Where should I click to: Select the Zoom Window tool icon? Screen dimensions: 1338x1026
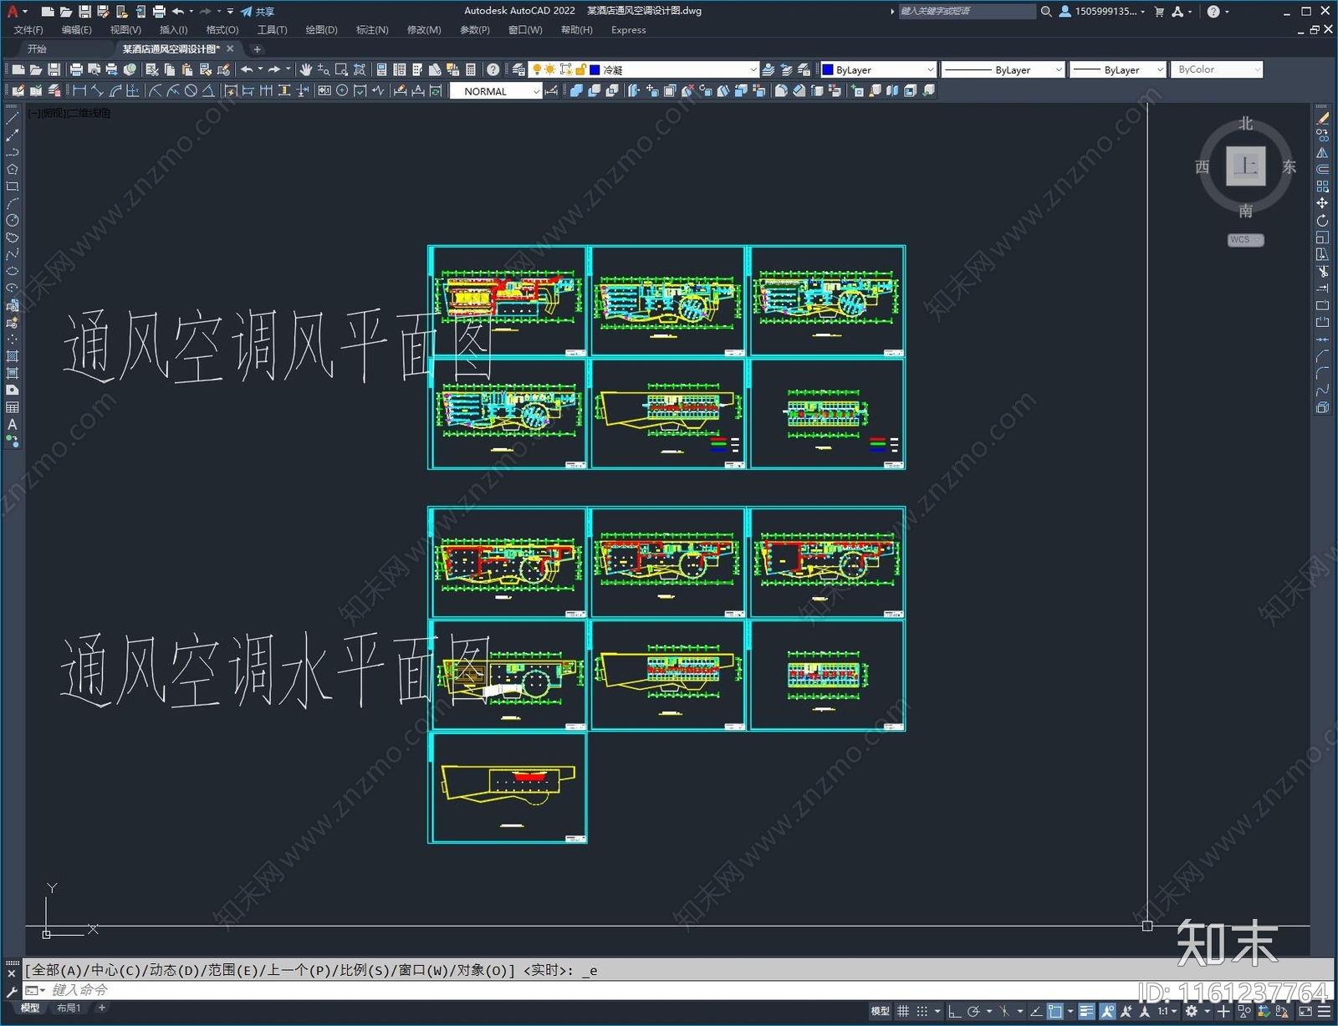pyautogui.click(x=340, y=69)
